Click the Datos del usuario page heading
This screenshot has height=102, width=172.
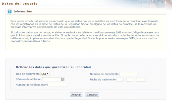coord(20,4)
